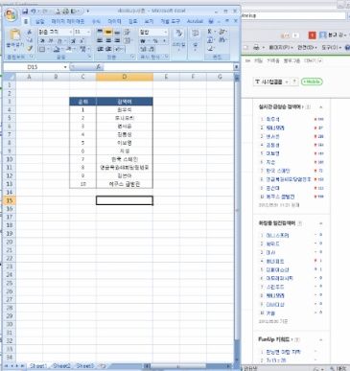The image size is (350, 371).
Task: Click the Excel ribbon Help icon
Action: point(211,21)
